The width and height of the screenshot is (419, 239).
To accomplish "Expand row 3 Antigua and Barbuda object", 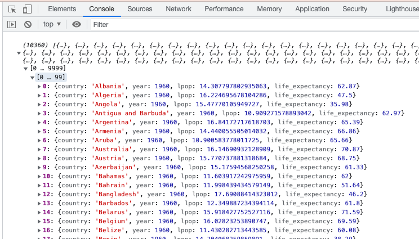I will click(x=39, y=114).
